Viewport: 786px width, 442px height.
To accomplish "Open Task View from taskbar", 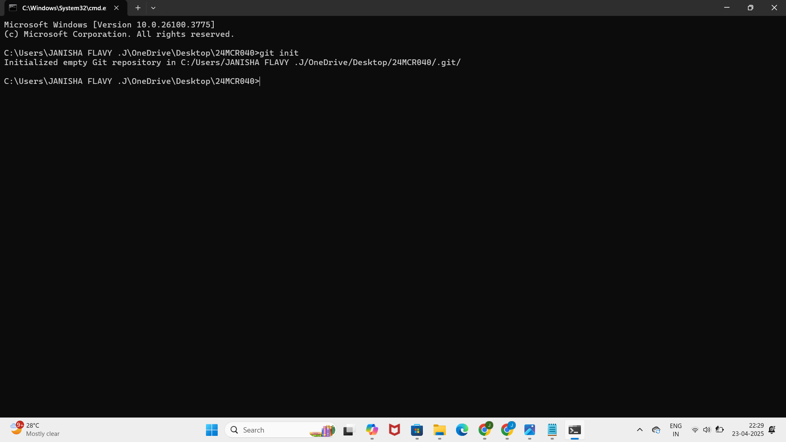I will (x=348, y=430).
